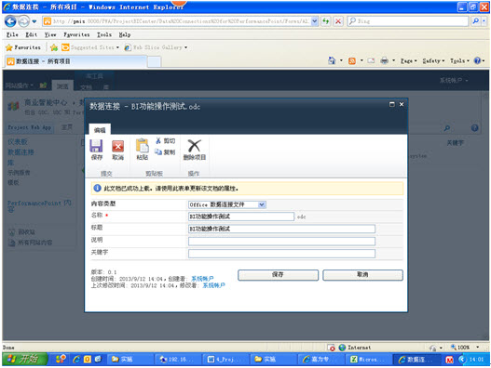Click Internet Explorer quick launch icon

point(76,360)
